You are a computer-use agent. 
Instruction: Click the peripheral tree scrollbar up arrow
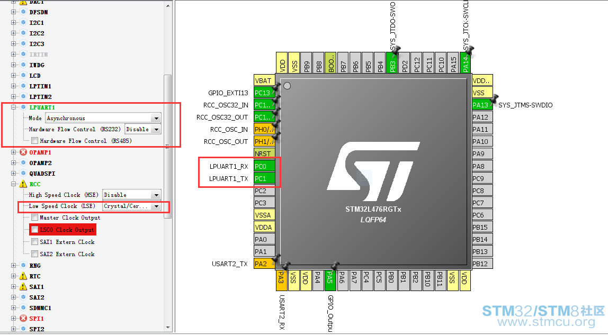click(x=168, y=6)
